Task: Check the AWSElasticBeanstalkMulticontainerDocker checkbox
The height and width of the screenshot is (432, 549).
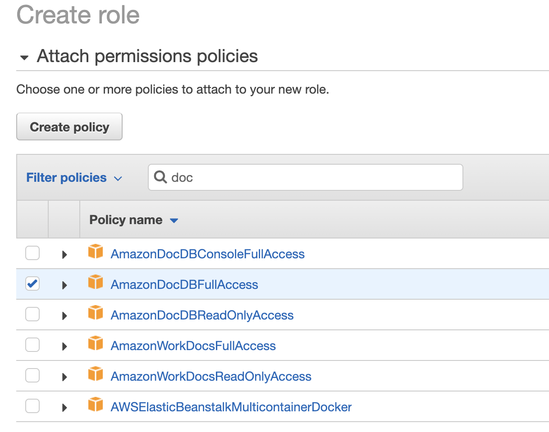Action: (x=32, y=406)
